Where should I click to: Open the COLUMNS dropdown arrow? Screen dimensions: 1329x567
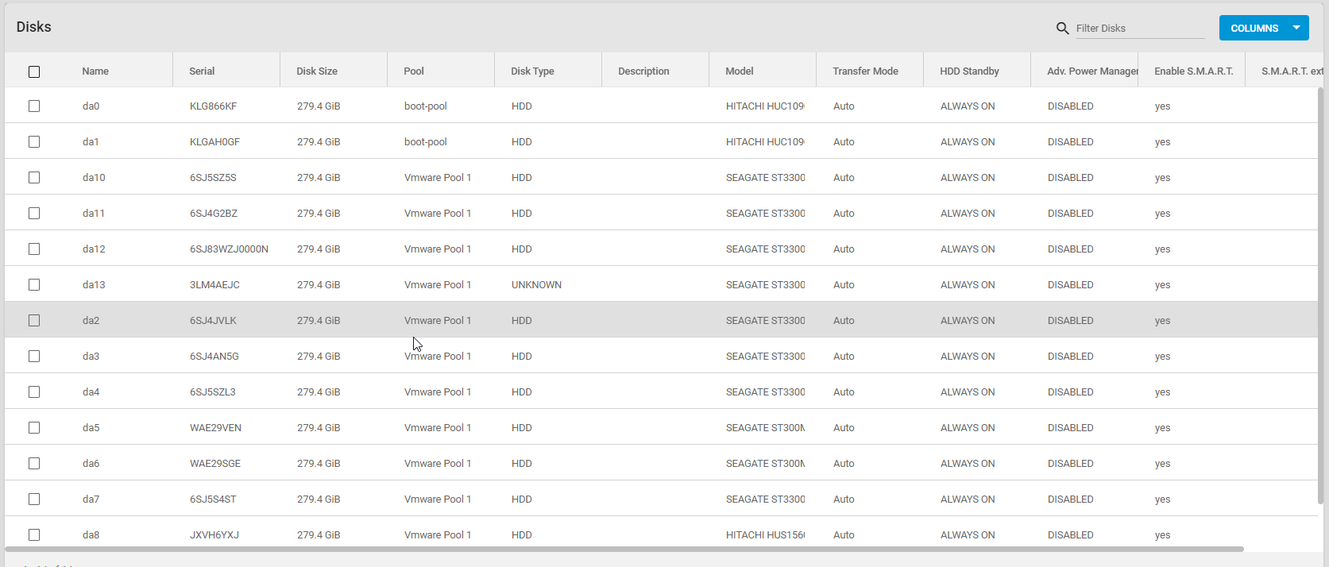(x=1296, y=28)
